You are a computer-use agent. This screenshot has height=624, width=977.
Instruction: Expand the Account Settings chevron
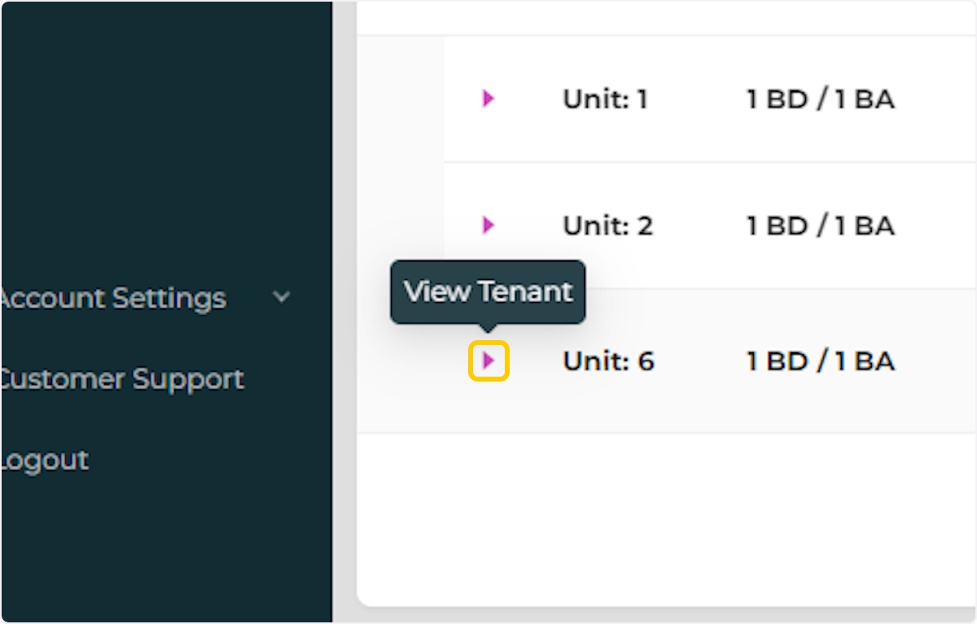pos(282,298)
